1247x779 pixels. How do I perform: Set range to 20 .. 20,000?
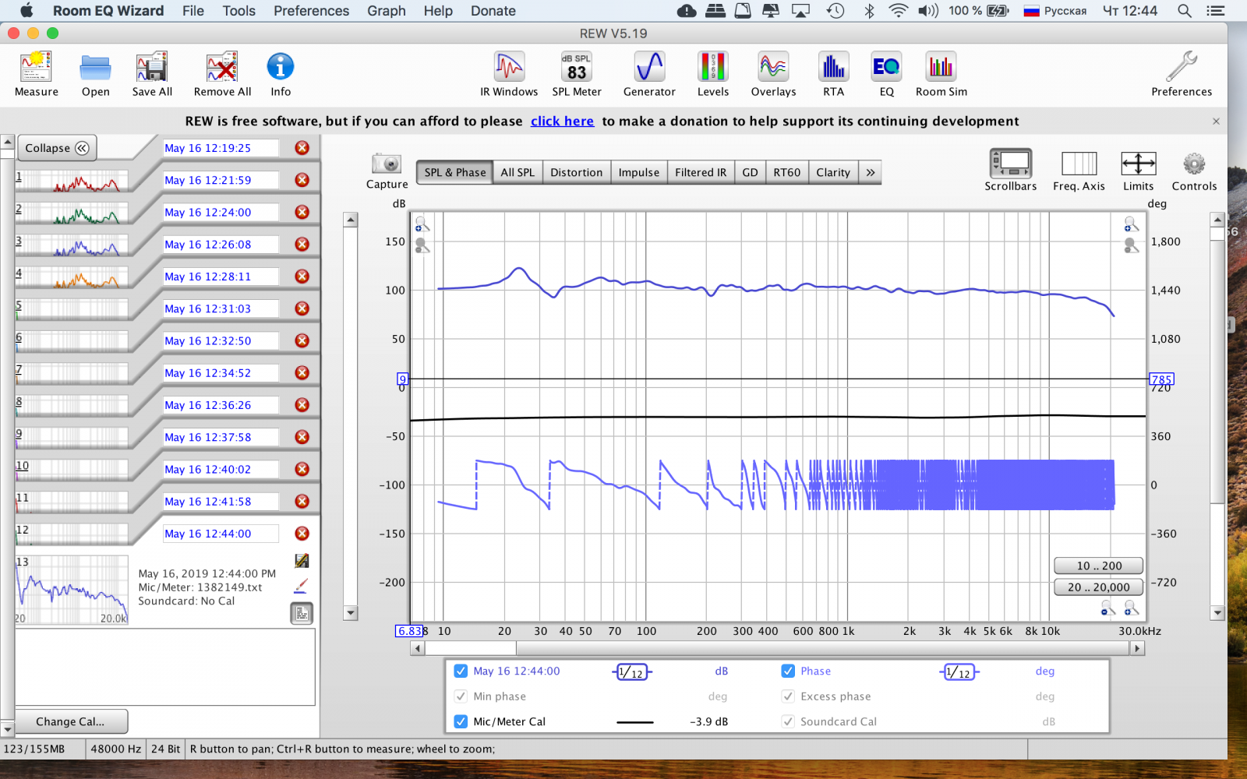click(x=1099, y=587)
